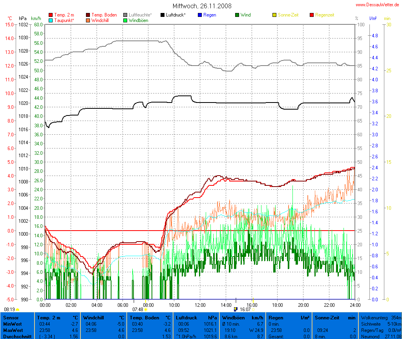
Task: Open the www.DessauWetter.de link
Action: click(378, 5)
